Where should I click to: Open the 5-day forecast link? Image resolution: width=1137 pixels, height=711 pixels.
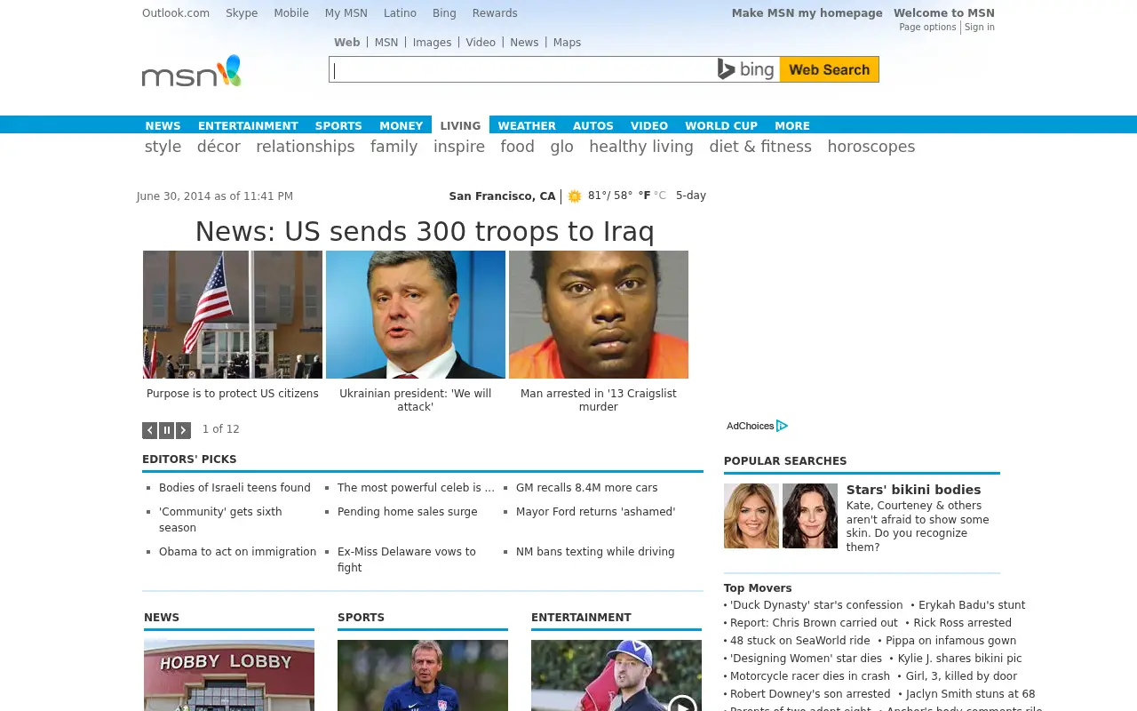(x=691, y=196)
